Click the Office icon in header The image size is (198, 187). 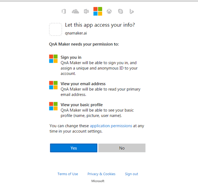(x=64, y=11)
